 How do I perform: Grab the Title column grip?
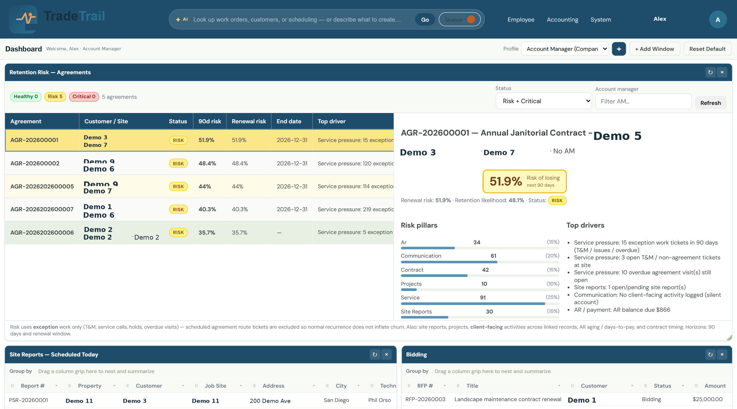(x=458, y=386)
